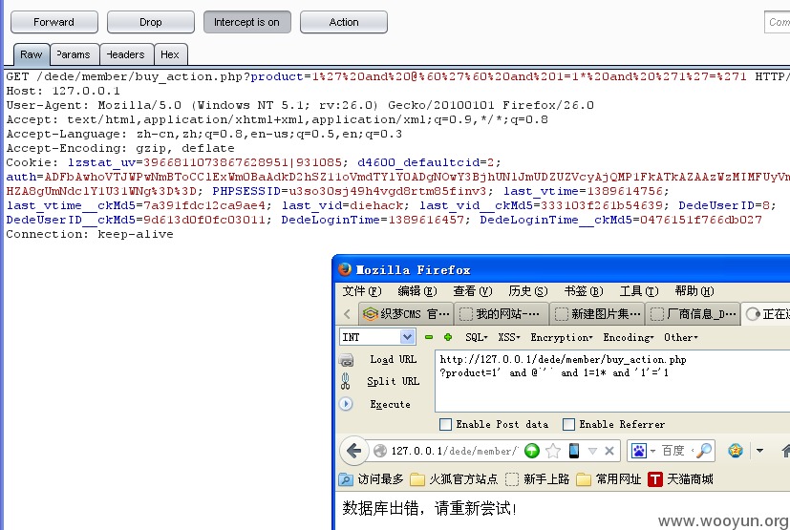The width and height of the screenshot is (790, 530).
Task: Click the Comment field in Burp
Action: [x=778, y=22]
